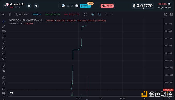The height and width of the screenshot is (100, 175).
Task: Show more links ellipsis icon
Action: [x=77, y=6]
